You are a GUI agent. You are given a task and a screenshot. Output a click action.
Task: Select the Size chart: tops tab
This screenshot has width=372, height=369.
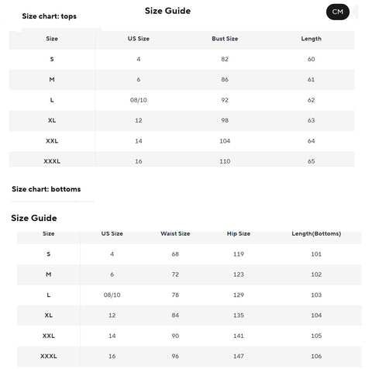pyautogui.click(x=49, y=16)
